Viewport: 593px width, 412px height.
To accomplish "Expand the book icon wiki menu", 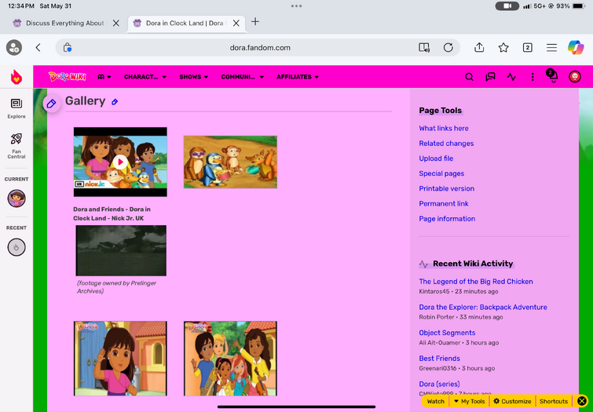I will [104, 77].
